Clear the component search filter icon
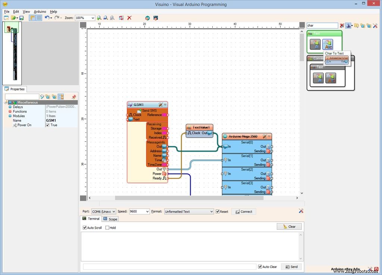The width and height of the screenshot is (382, 275). click(x=342, y=26)
